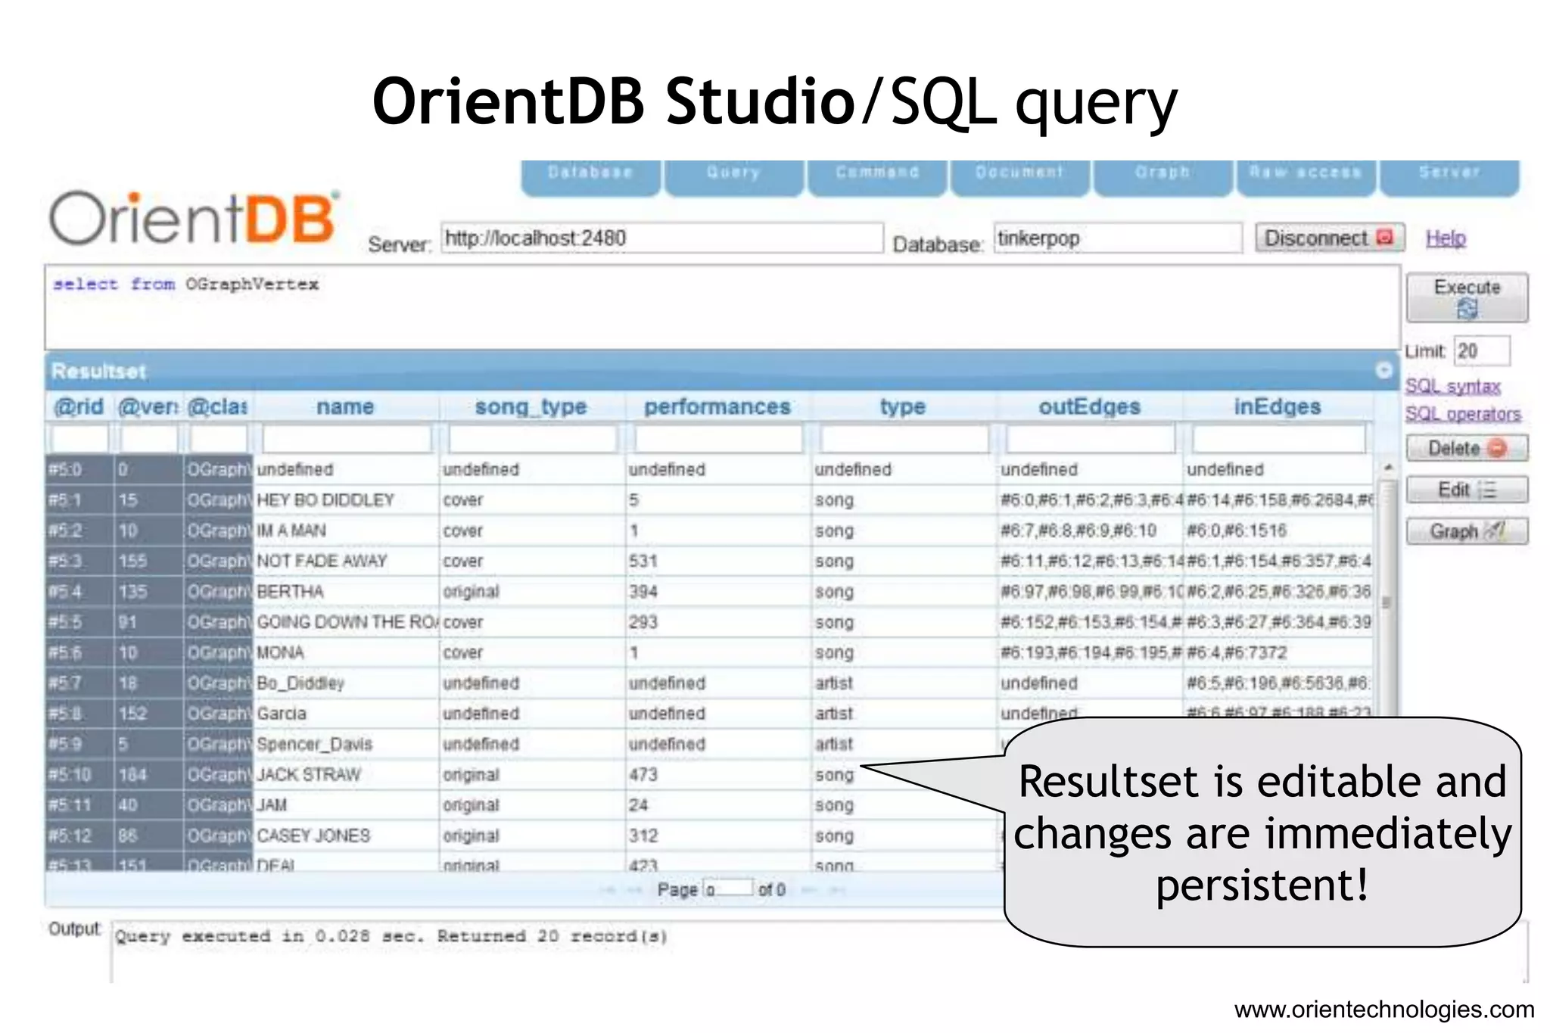The image size is (1550, 1033).
Task: Switch to the Document tab
Action: click(1019, 178)
